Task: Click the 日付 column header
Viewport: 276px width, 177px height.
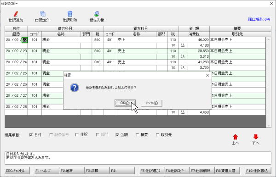Action: click(x=16, y=28)
